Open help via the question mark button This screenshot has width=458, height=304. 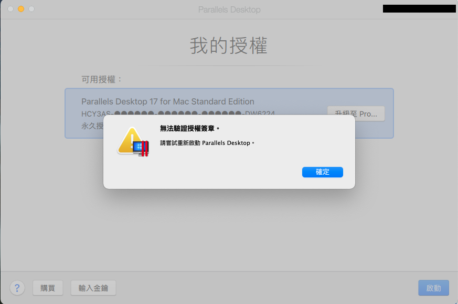tap(17, 288)
